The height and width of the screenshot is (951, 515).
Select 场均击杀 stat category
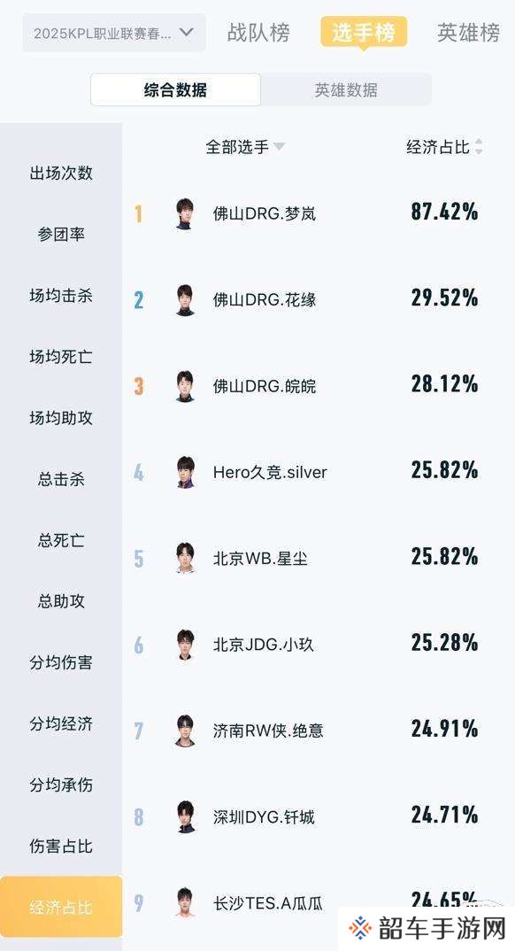(x=61, y=296)
